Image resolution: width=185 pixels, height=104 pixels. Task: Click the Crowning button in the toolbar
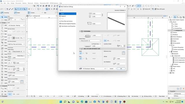5,13
